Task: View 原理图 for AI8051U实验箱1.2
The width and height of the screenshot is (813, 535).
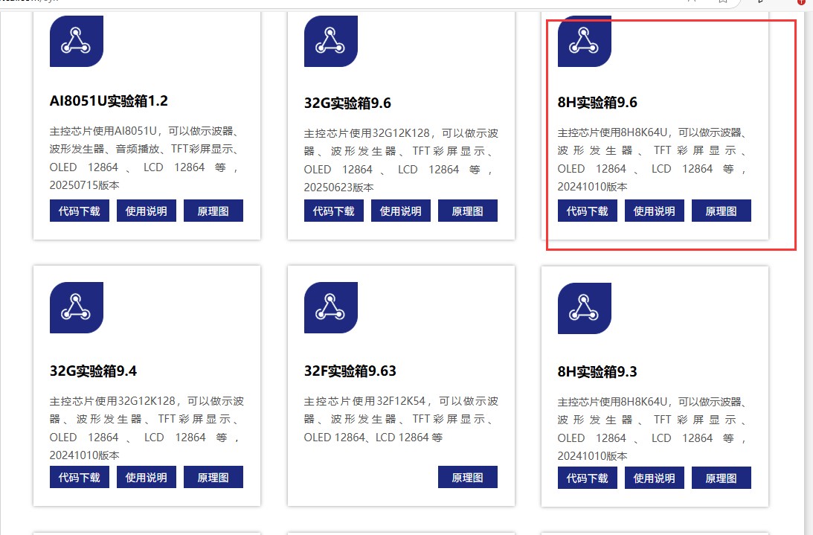Action: pos(213,211)
